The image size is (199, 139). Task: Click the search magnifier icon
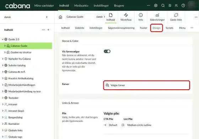163,5
